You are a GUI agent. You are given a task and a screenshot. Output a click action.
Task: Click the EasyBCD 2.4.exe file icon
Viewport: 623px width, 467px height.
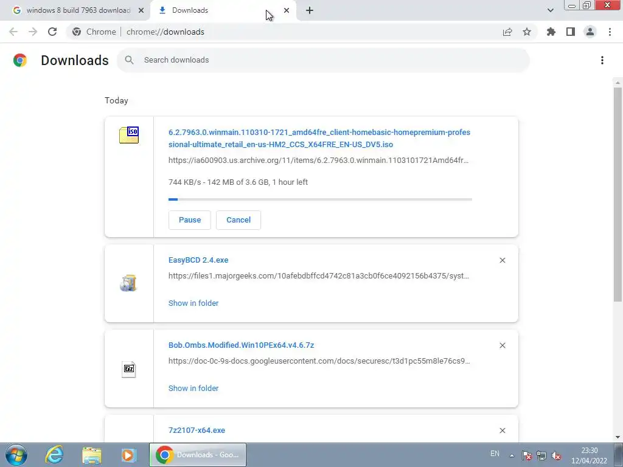pos(128,283)
